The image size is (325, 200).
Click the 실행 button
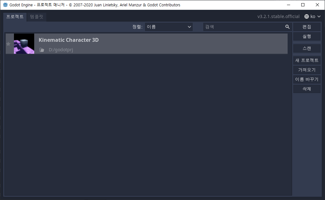point(307,36)
